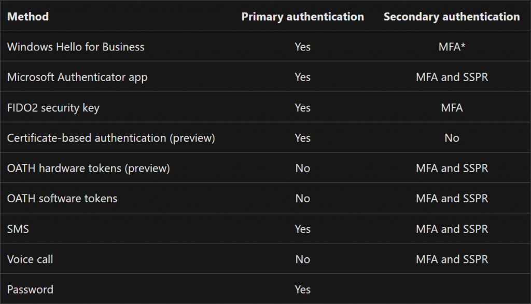Select the OATH hardware tokens (preview) cell
The width and height of the screenshot is (531, 304).
click(88, 169)
